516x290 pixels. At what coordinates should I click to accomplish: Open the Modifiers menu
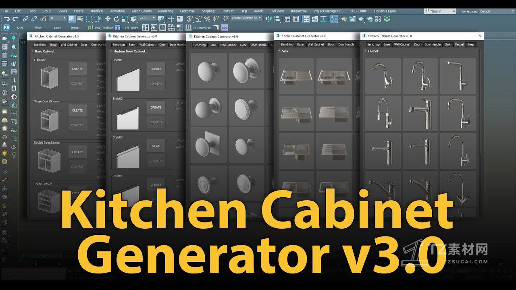97,11
